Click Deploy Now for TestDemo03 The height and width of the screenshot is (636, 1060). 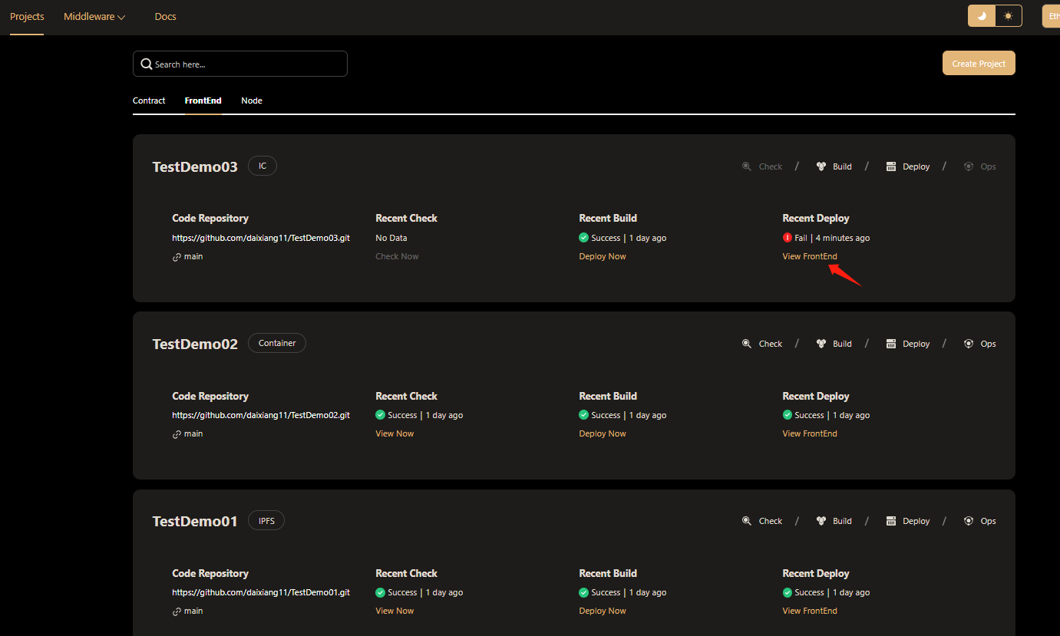(603, 256)
